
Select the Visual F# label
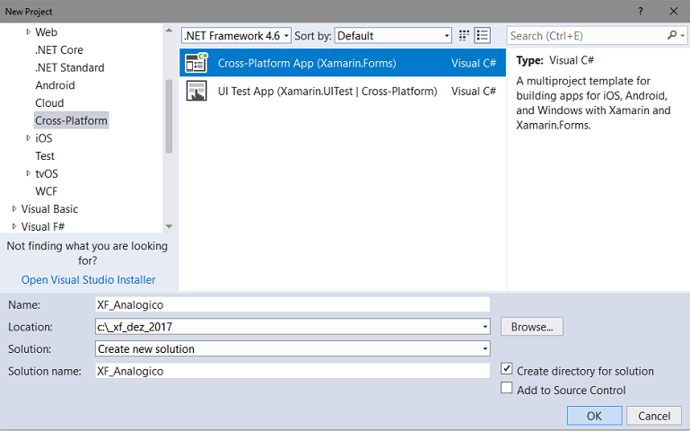click(x=43, y=226)
